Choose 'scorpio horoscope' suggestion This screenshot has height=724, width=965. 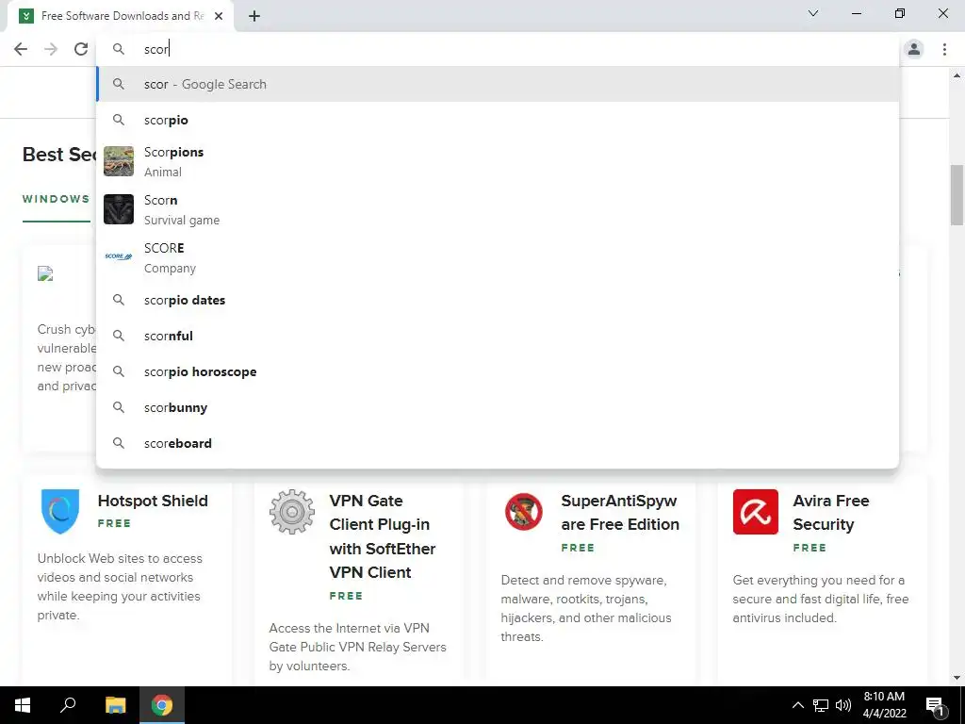coord(498,371)
